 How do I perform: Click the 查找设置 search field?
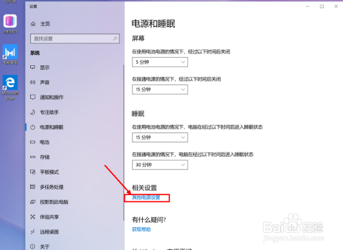(75, 38)
